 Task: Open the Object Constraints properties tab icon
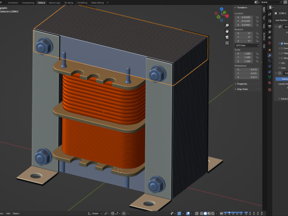269,71
